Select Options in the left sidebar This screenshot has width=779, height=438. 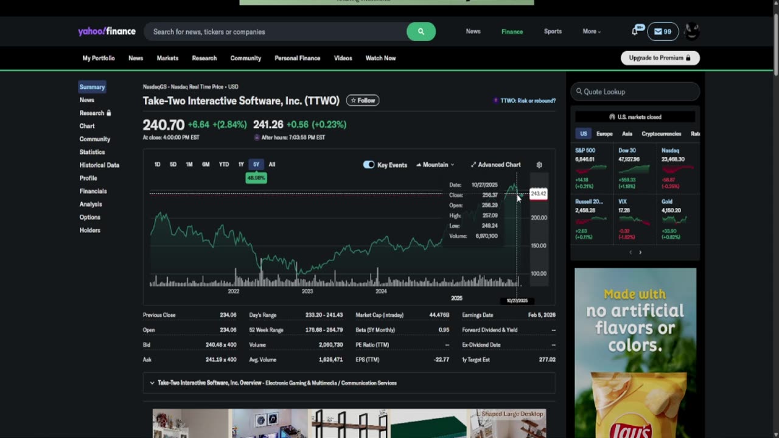point(90,217)
